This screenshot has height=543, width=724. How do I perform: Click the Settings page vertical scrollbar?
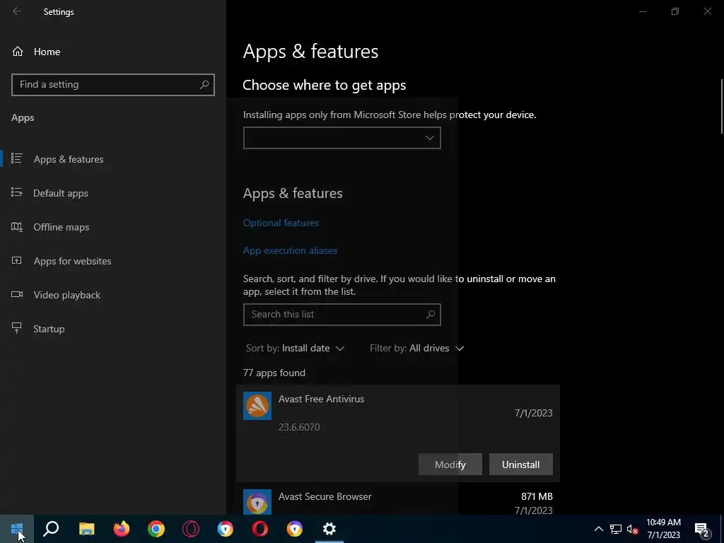[x=721, y=106]
